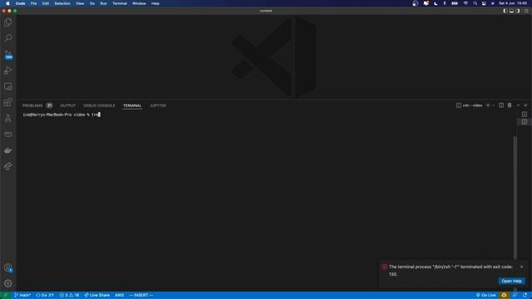The width and height of the screenshot is (532, 299).
Task: Open the Explorer view in activity bar
Action: click(8, 22)
